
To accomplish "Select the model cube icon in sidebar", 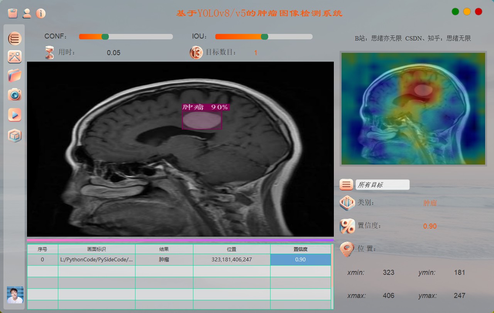I will pyautogui.click(x=15, y=136).
